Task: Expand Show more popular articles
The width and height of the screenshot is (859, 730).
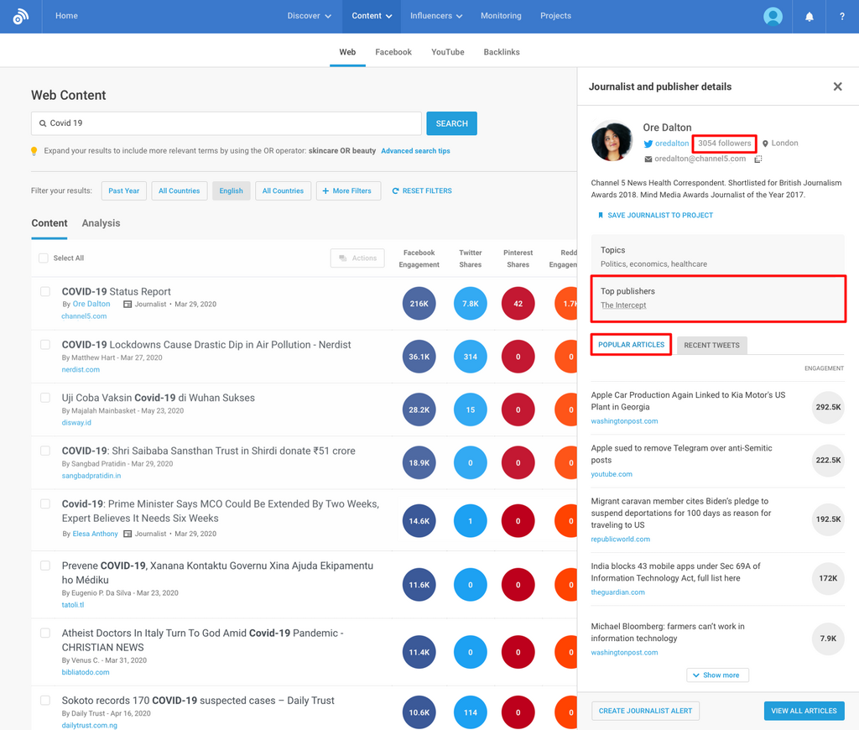Action: 717,675
